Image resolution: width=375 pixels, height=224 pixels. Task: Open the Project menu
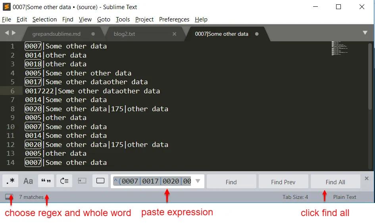(144, 19)
